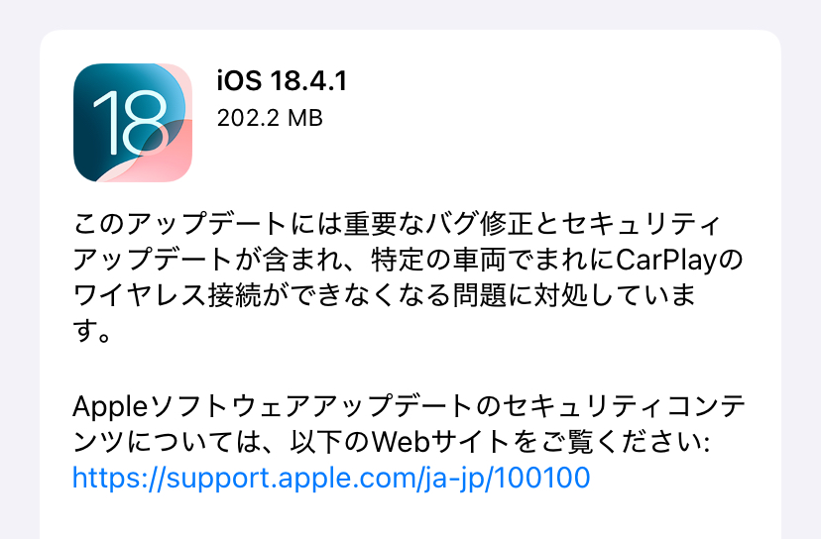Open the support.apple.com/ja-jp/100100 link
This screenshot has width=821, height=539.
click(331, 478)
